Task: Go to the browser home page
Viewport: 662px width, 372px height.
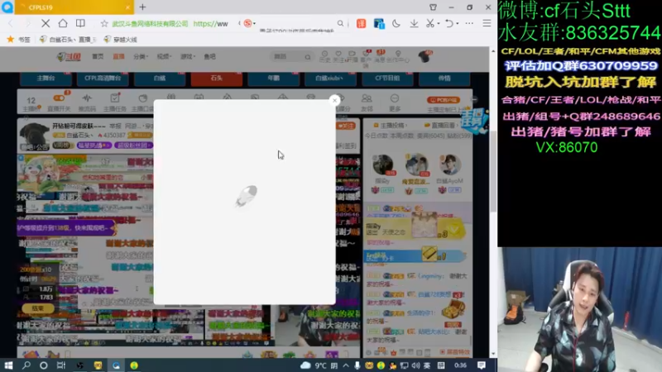Action: point(63,24)
